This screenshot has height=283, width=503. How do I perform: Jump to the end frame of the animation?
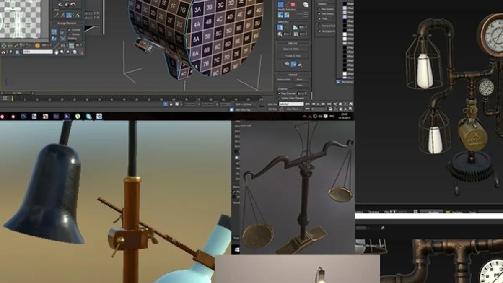click(330, 104)
